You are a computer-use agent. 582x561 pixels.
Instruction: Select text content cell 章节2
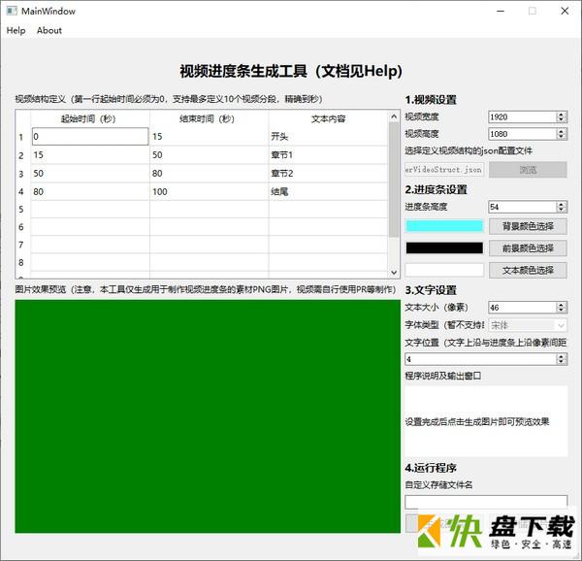coord(328,174)
